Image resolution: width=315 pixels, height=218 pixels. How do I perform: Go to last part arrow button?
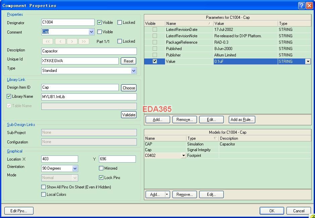point(84,41)
